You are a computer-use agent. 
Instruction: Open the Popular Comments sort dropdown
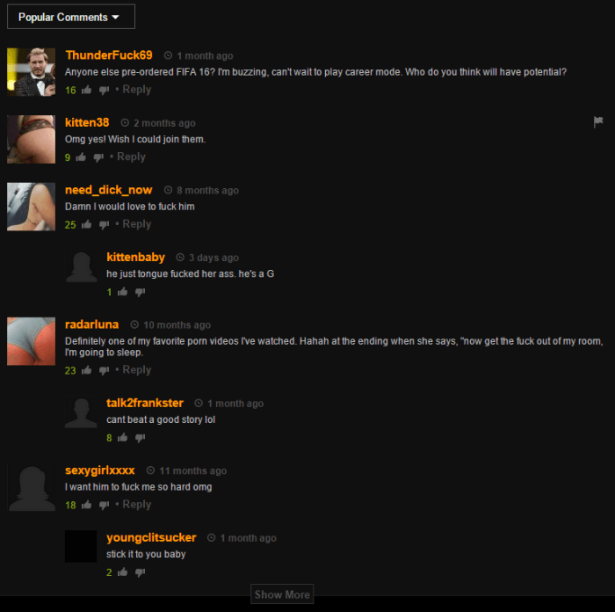(71, 17)
